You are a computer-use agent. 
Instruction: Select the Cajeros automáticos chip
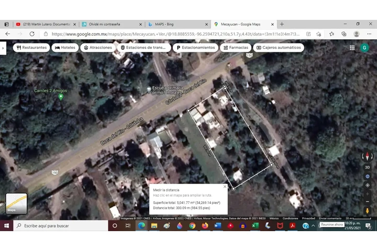tap(279, 48)
